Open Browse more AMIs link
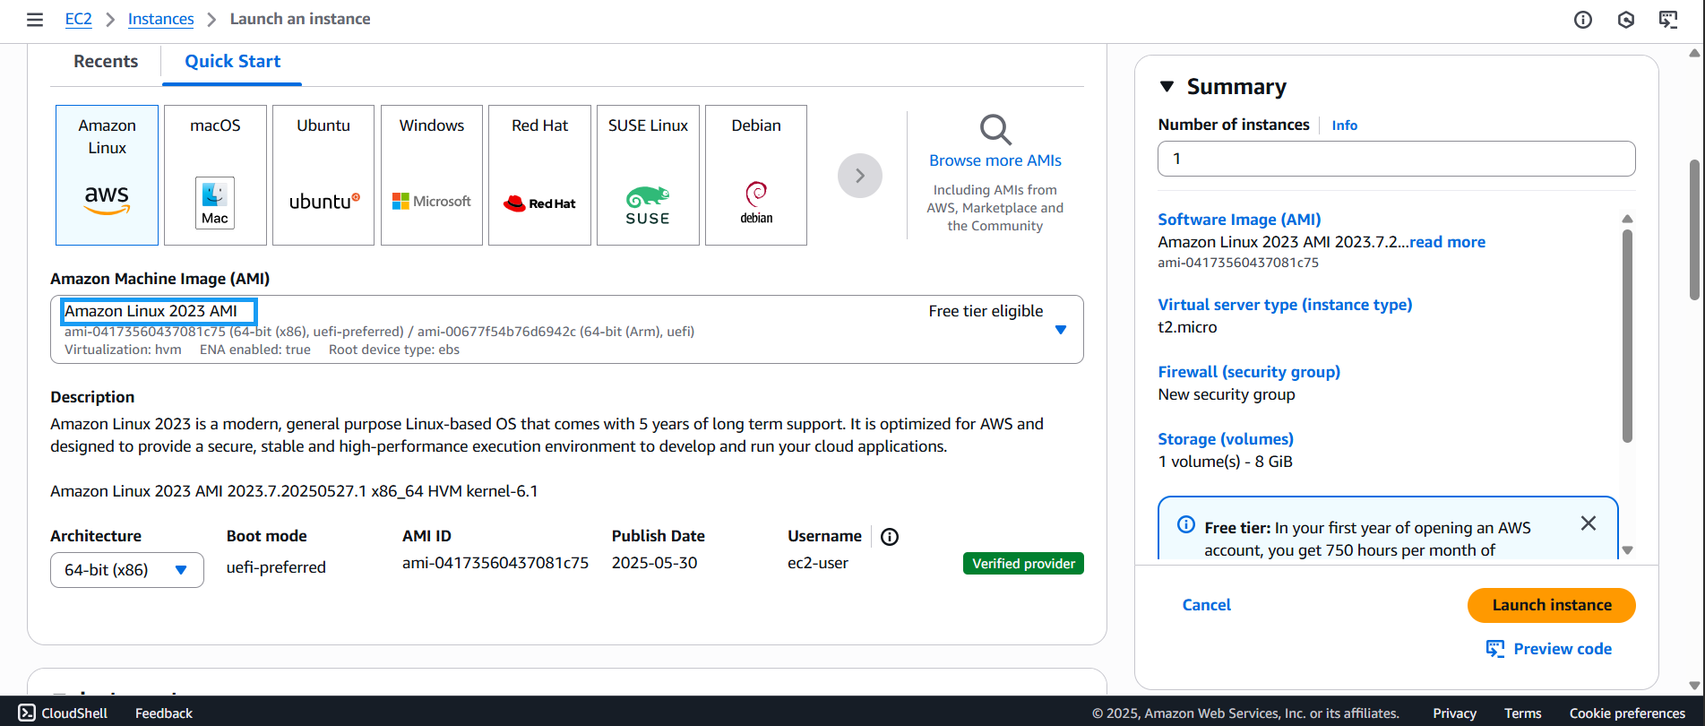1705x726 pixels. (x=995, y=160)
